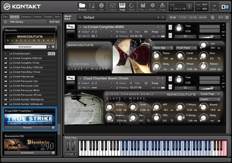Open wrench editor for Le Cristal-Complete-MWX
Screen dimensions: 232x163
pyautogui.click(x=71, y=27)
